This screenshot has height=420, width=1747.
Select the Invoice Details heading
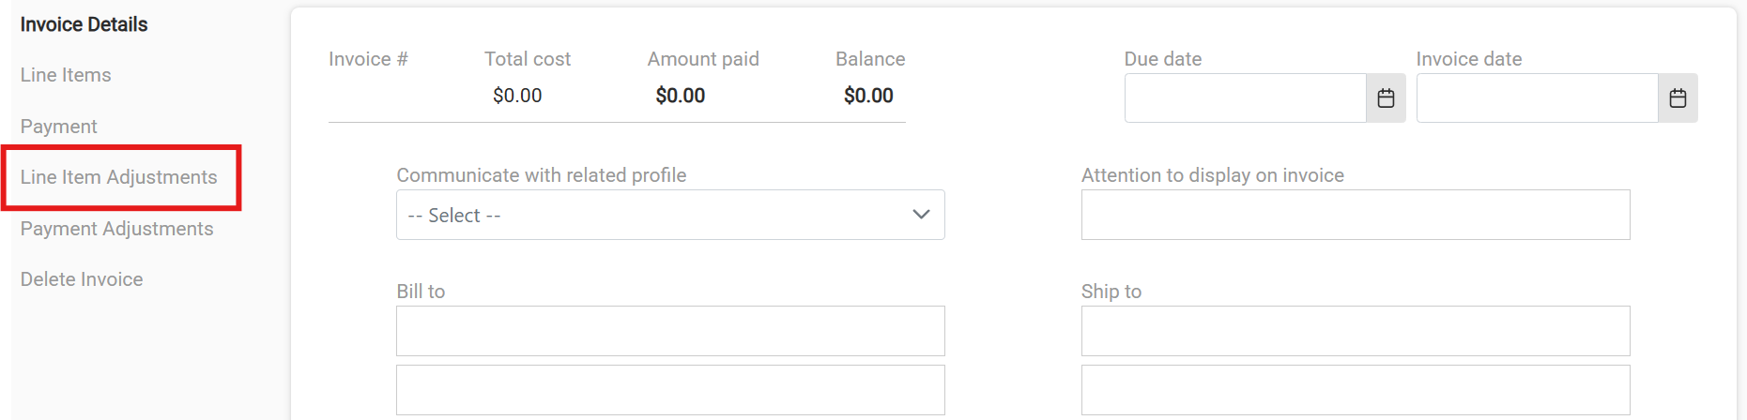click(84, 24)
